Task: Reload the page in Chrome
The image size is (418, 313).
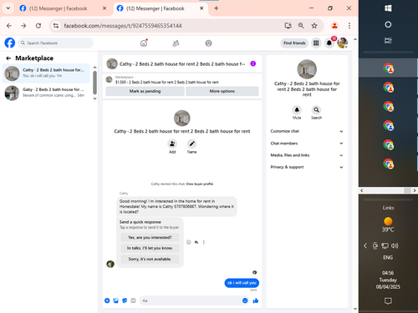Action: coord(38,26)
